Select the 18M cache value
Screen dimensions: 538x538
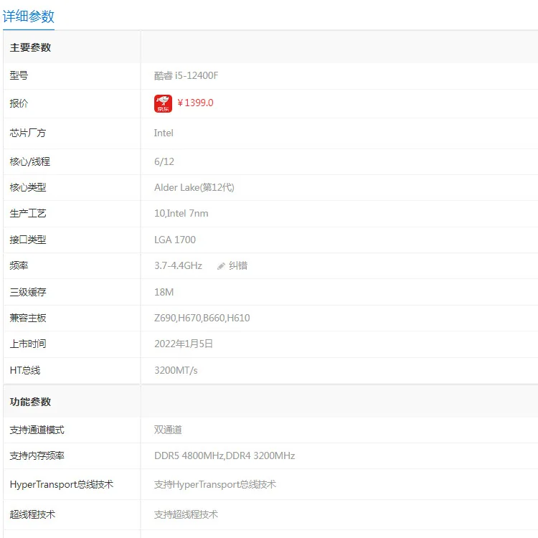[x=164, y=293]
